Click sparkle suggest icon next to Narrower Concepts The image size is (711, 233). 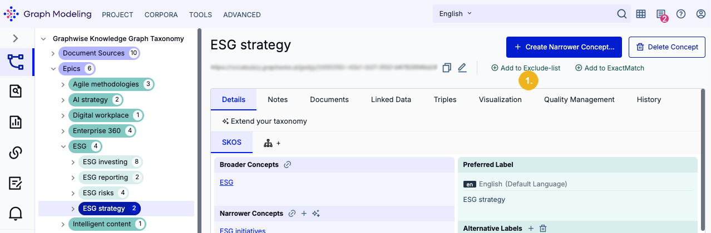point(316,214)
